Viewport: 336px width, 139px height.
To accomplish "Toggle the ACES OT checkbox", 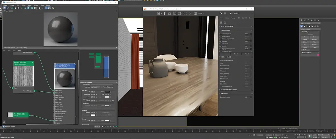I will coord(221,46).
